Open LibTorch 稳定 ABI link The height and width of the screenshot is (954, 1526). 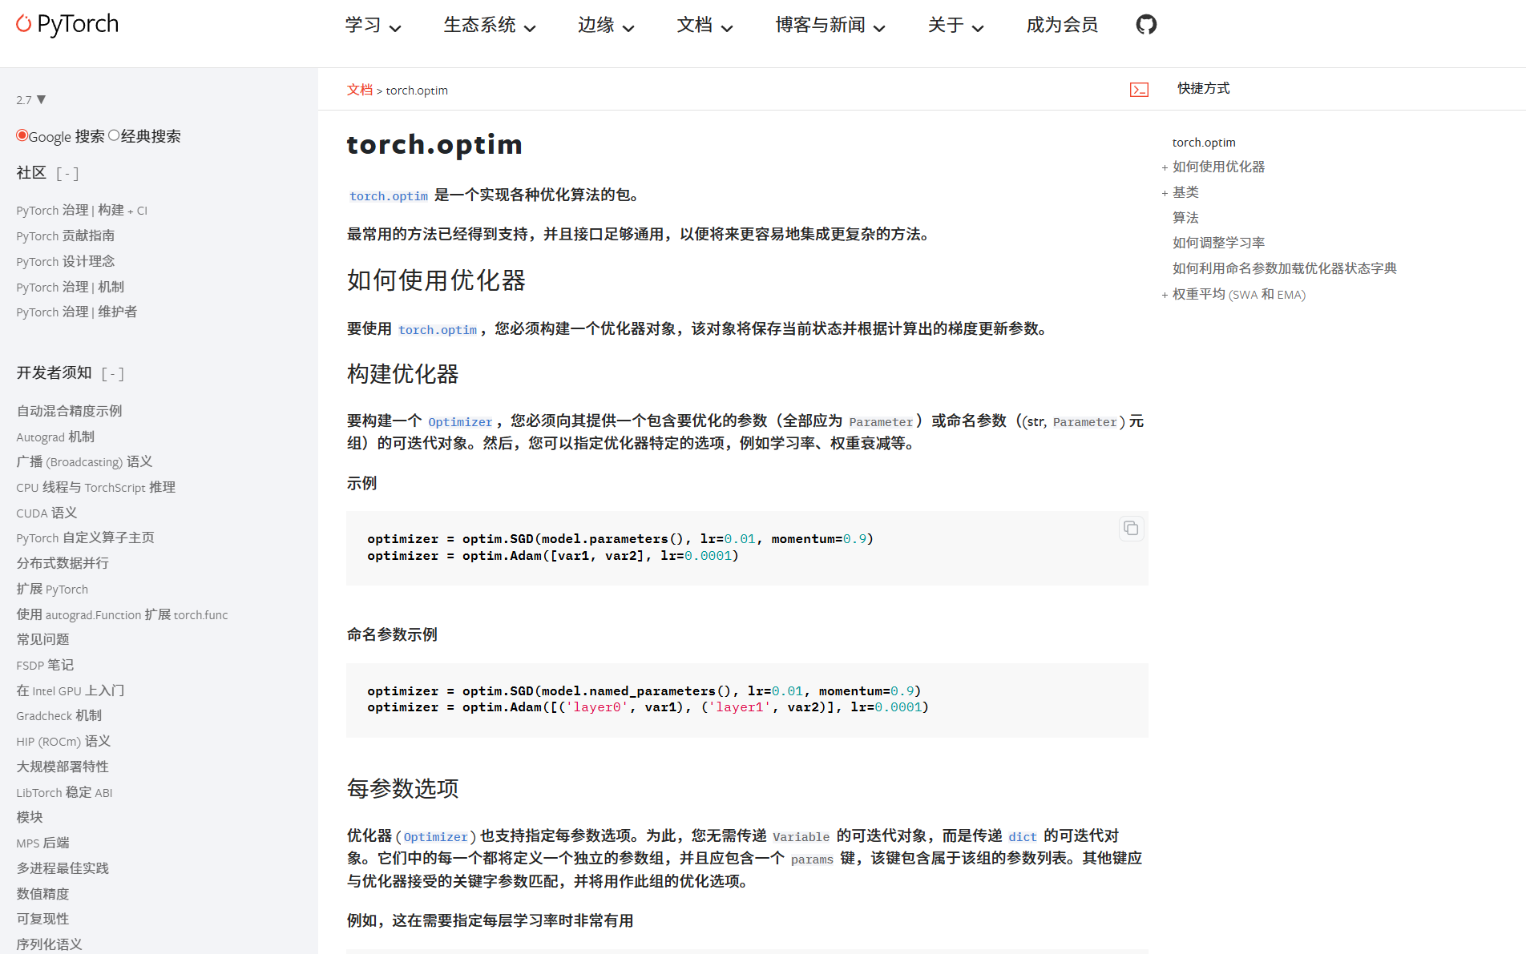point(64,792)
